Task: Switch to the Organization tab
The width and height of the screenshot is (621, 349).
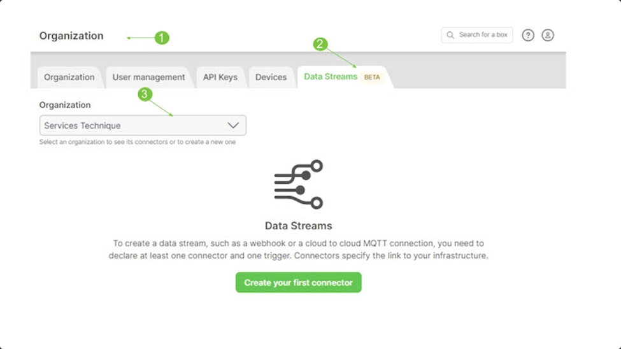Action: click(69, 77)
